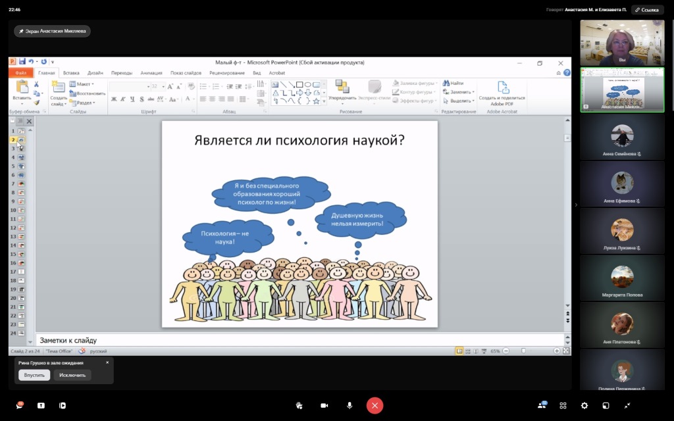
Task: Click the Создать слайд icon
Action: 58,87
